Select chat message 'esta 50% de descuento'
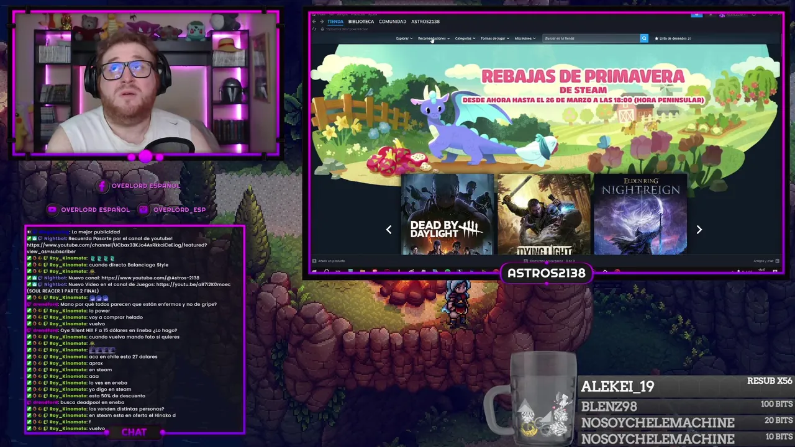This screenshot has width=795, height=447. [117, 395]
